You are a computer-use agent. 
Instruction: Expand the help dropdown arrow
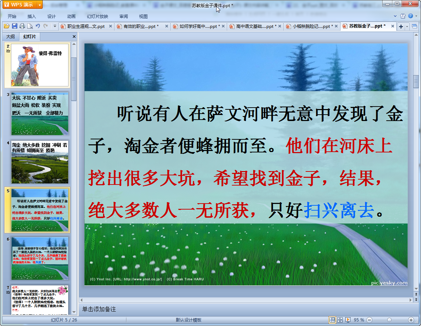pos(416,16)
